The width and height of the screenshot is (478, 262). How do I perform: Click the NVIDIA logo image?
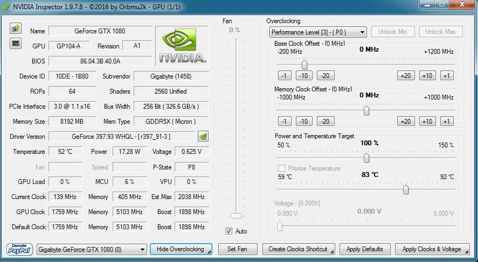tap(182, 46)
